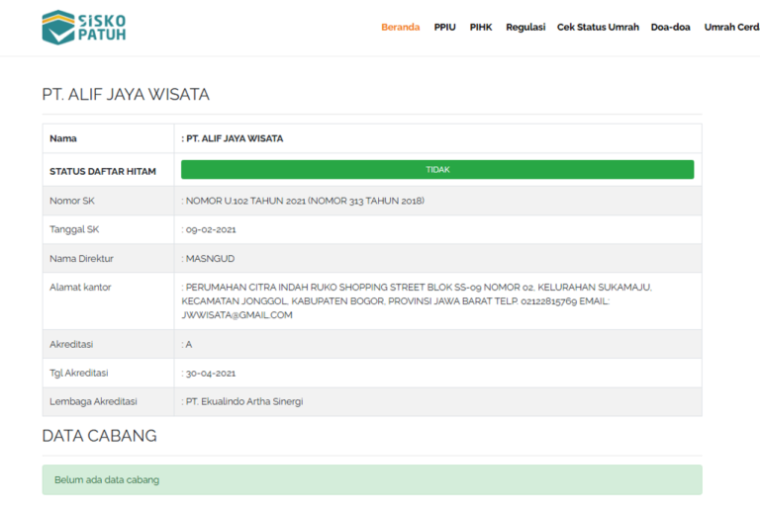Select PT. Ekualindo Artha Sinergi text
The image size is (760, 507).
pyautogui.click(x=244, y=401)
